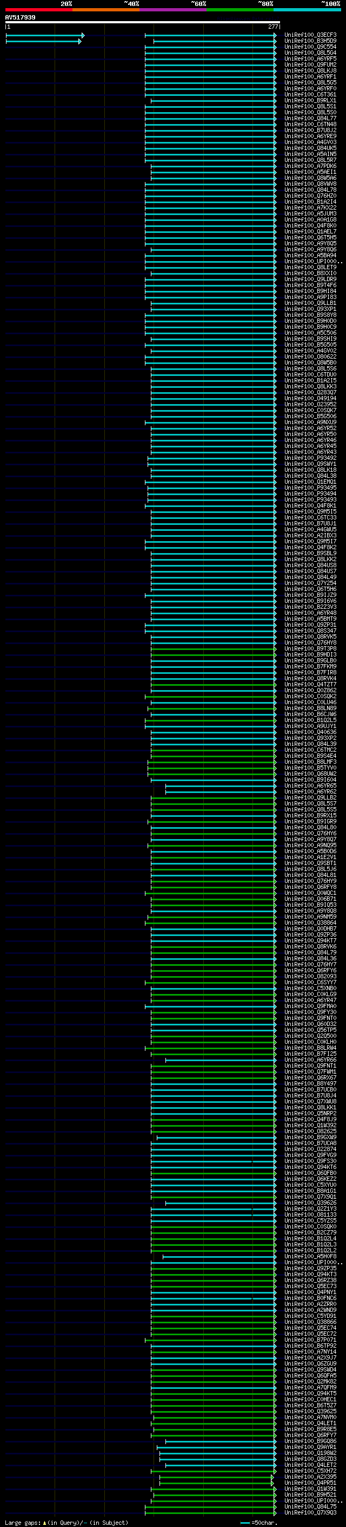Select the UniRef100_B9RLX1 label
The height and width of the screenshot is (1527, 346).
tap(310, 100)
